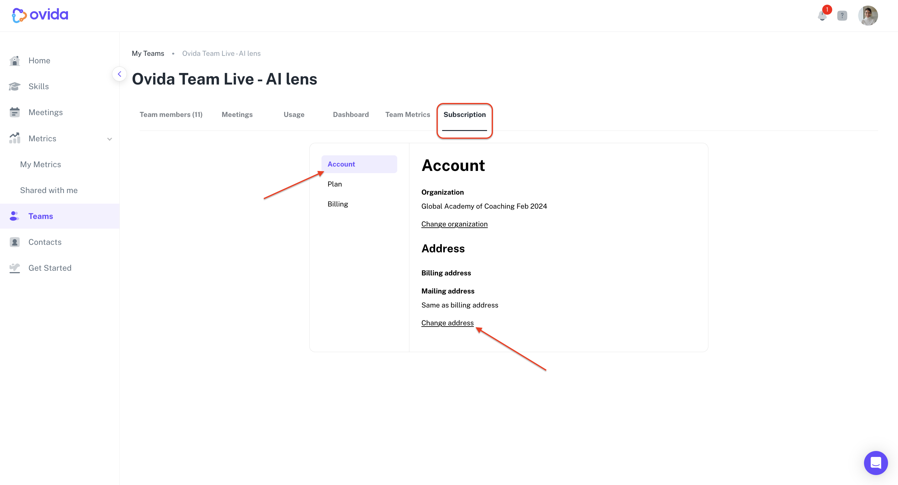Select Account in subscription panel

point(359,164)
